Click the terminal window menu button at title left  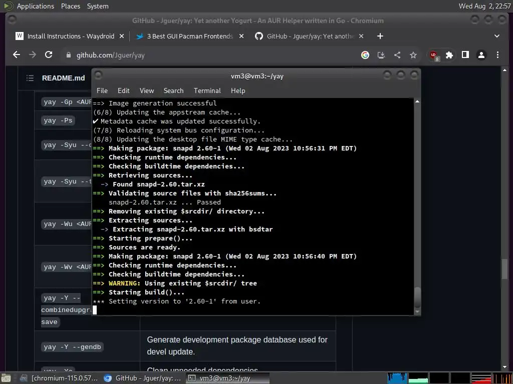point(98,75)
